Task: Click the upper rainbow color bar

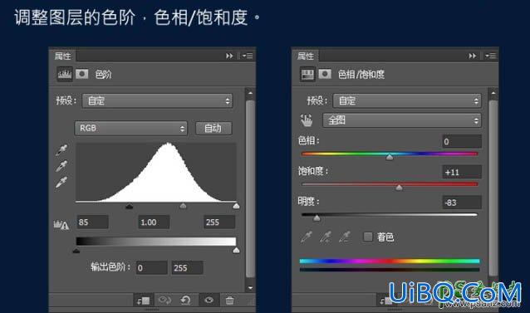Action: point(390,261)
